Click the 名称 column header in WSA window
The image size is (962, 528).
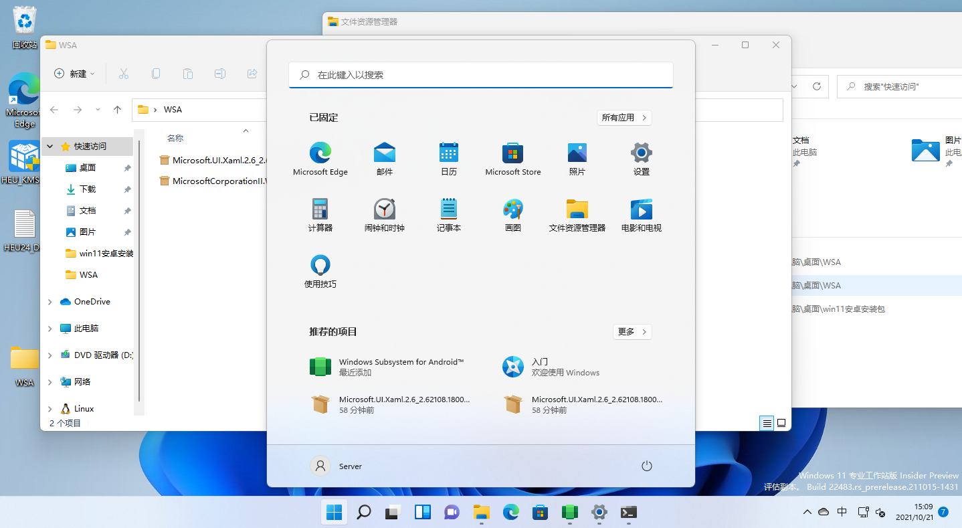(175, 139)
